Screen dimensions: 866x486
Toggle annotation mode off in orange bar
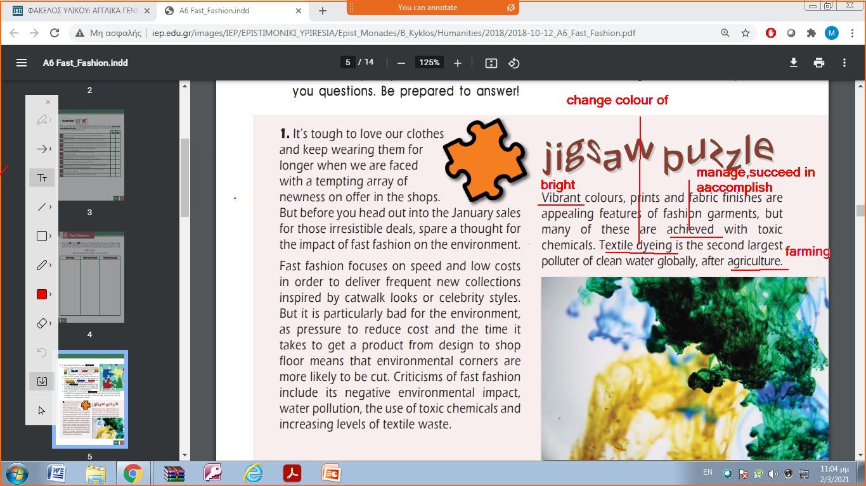(x=510, y=8)
